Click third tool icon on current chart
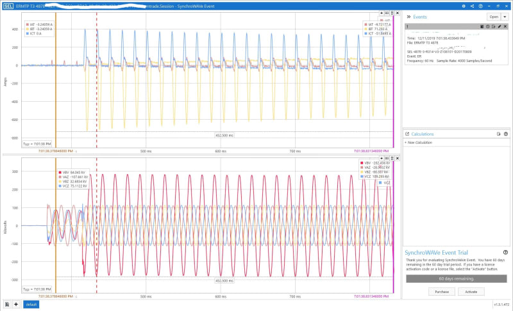The height and width of the screenshot is (311, 513). [392, 13]
